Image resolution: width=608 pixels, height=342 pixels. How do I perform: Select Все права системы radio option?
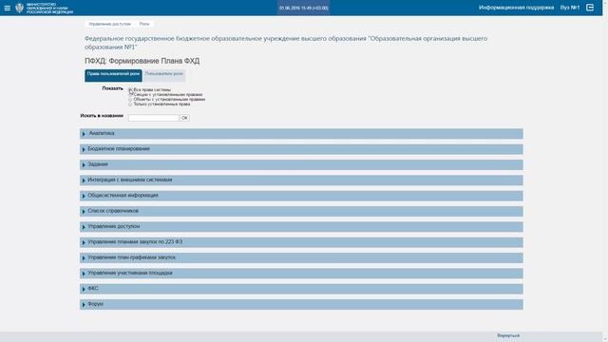coord(130,90)
